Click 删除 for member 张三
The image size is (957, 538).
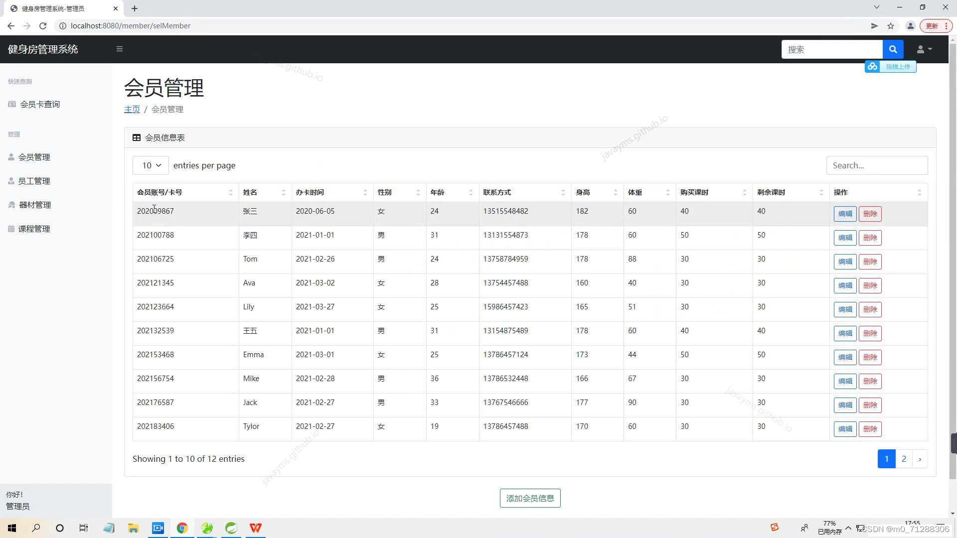click(870, 214)
